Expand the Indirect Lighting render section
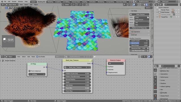Viewport: 181px width, 102px height. [x=165, y=86]
